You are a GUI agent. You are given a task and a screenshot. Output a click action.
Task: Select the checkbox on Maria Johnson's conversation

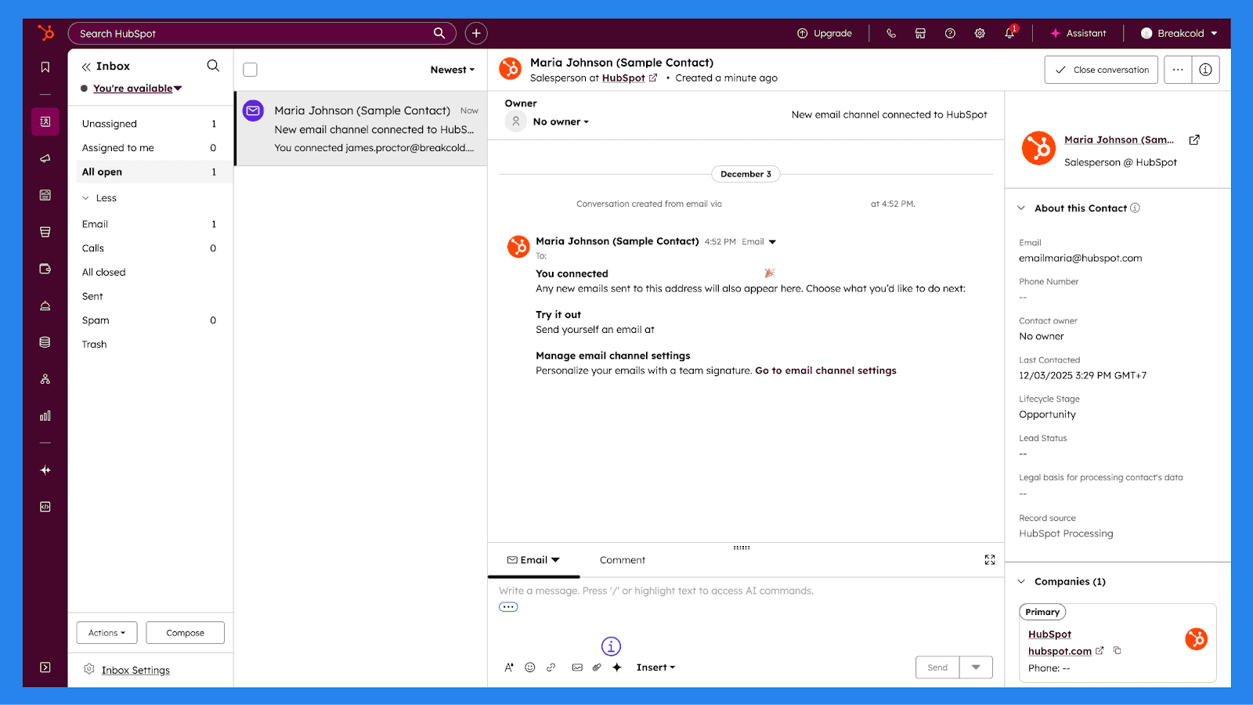tap(253, 110)
